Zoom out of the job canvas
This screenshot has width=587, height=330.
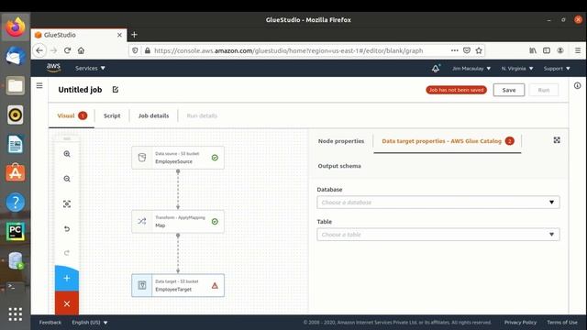click(67, 179)
